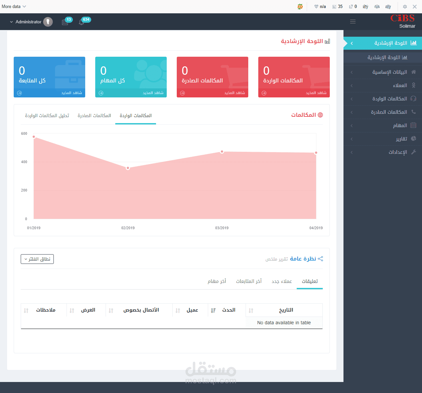Open the top bar settings gear
The image size is (422, 393).
tap(405, 7)
